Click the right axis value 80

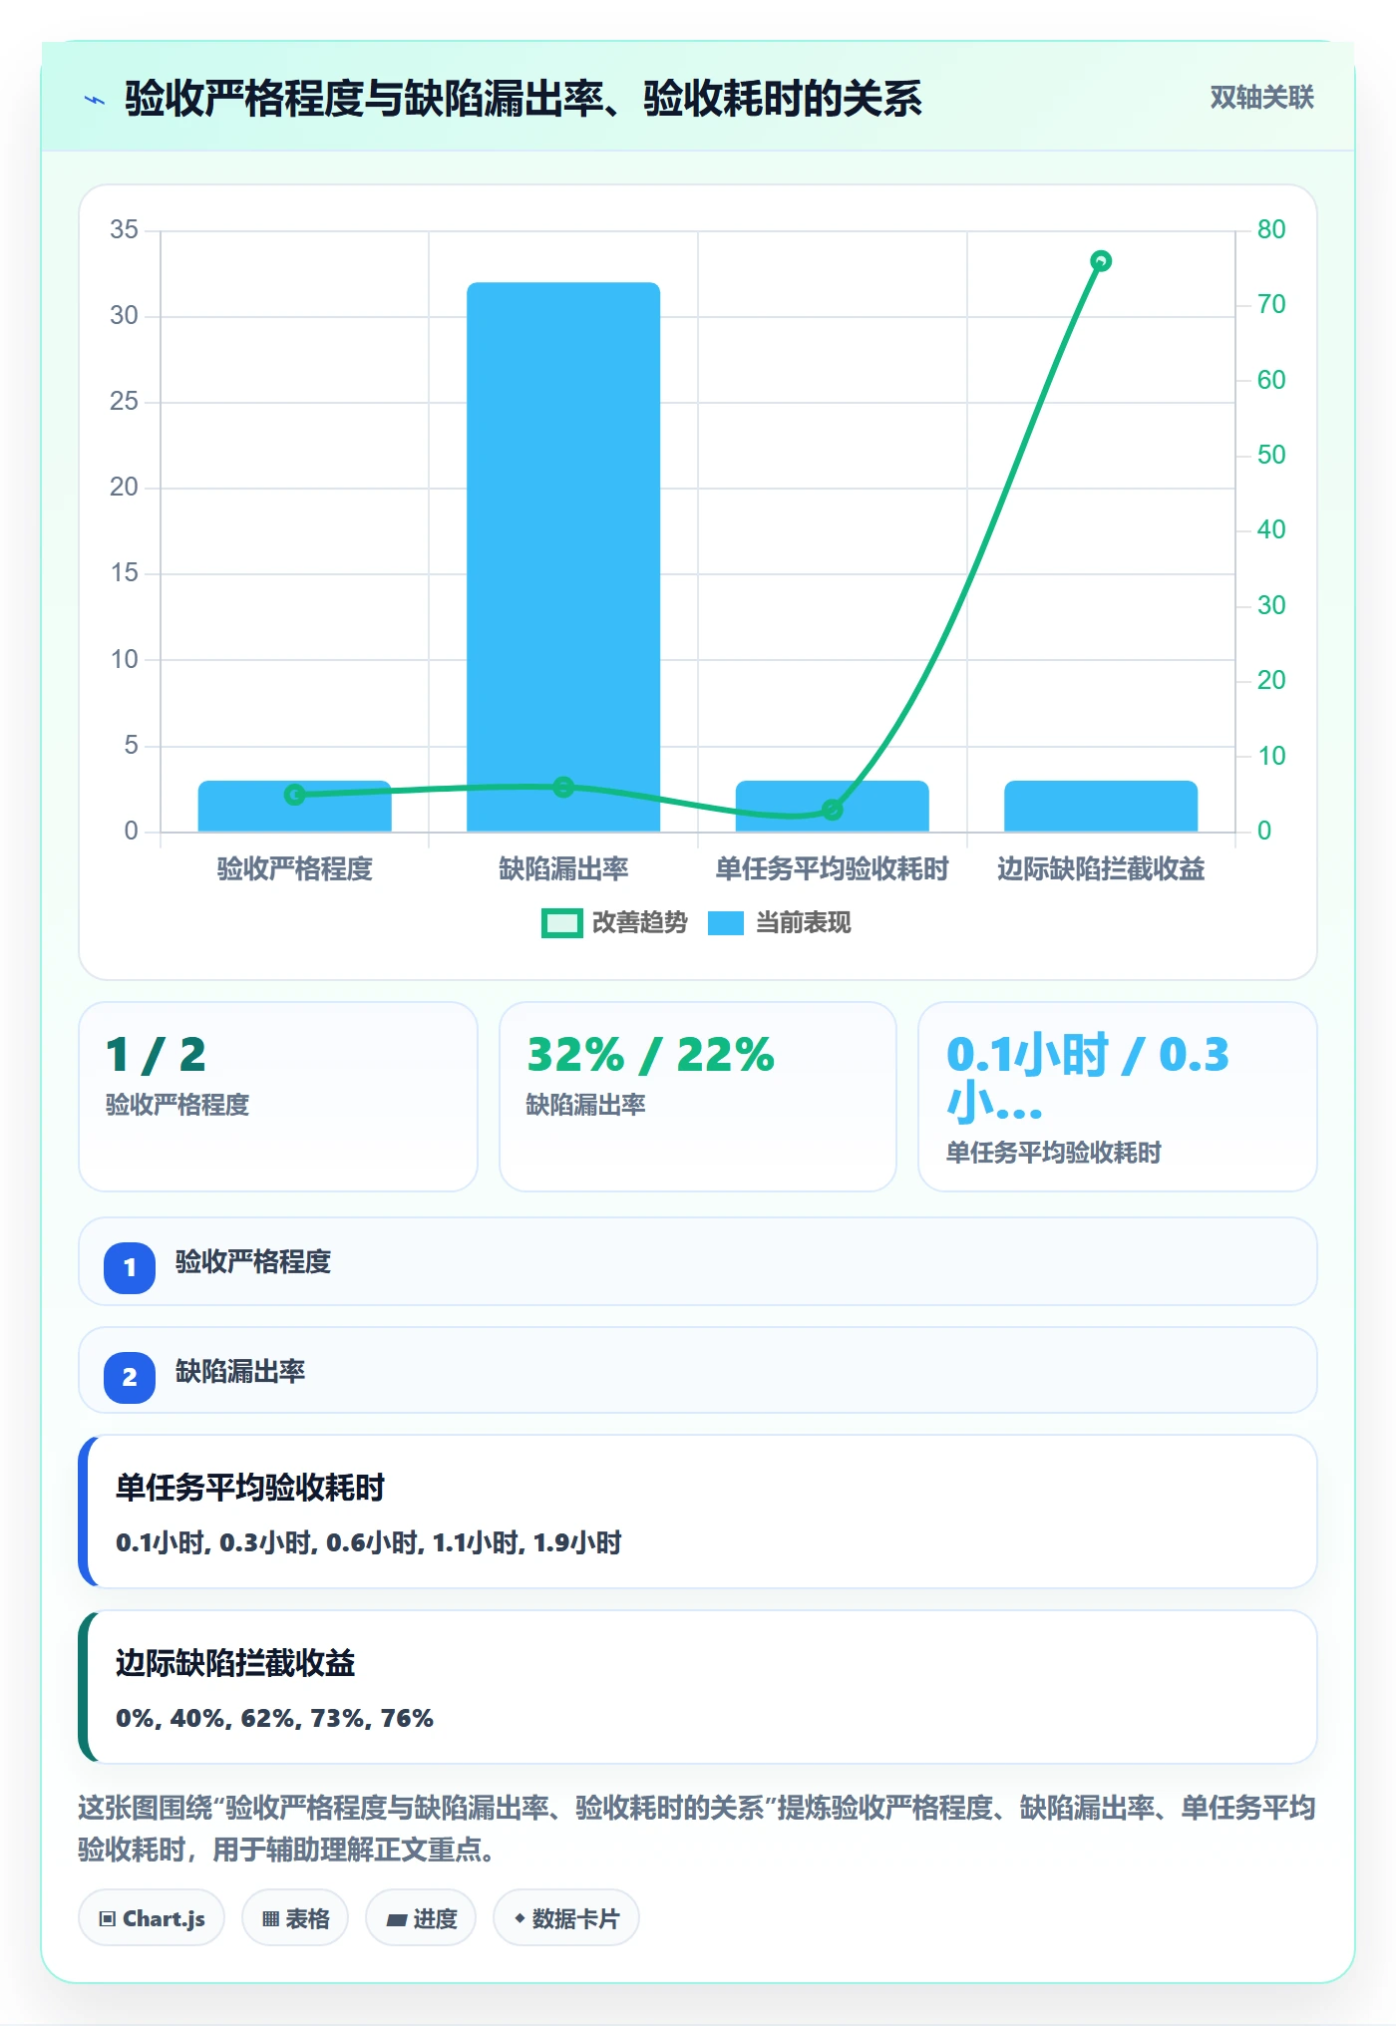point(1271,229)
